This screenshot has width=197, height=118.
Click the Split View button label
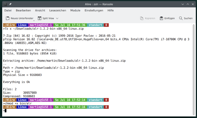48,18
